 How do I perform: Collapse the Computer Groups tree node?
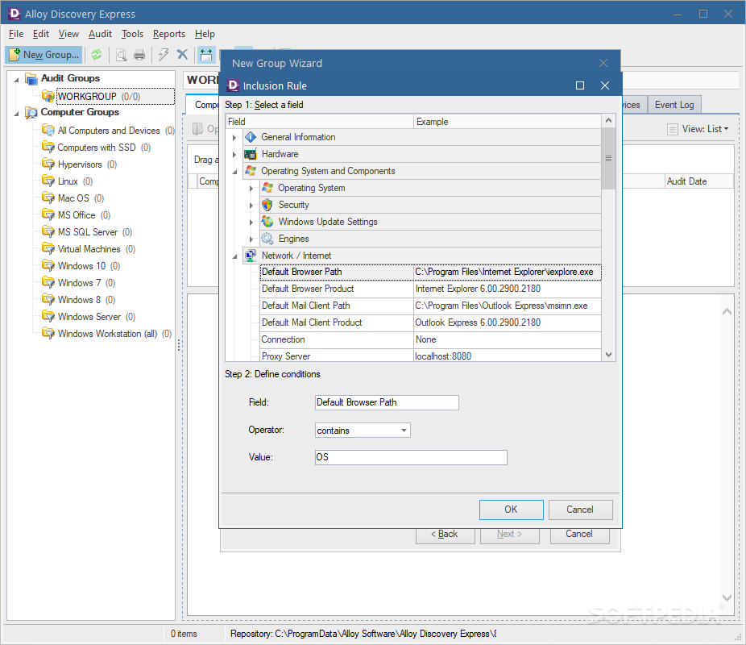coord(17,114)
